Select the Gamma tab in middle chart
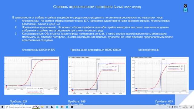This screenshot has height=109, width=194. [78, 58]
